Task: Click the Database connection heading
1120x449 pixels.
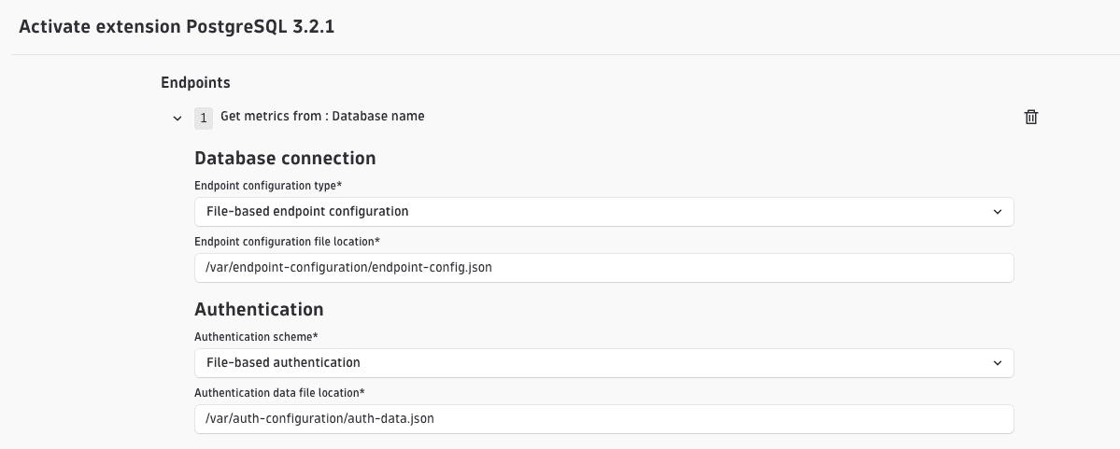Action: [x=285, y=158]
